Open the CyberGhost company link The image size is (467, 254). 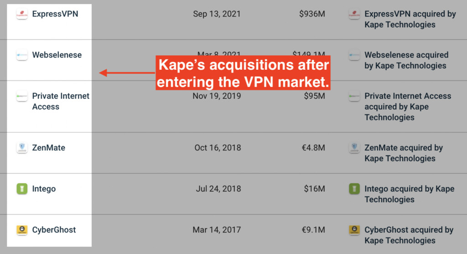tap(54, 230)
